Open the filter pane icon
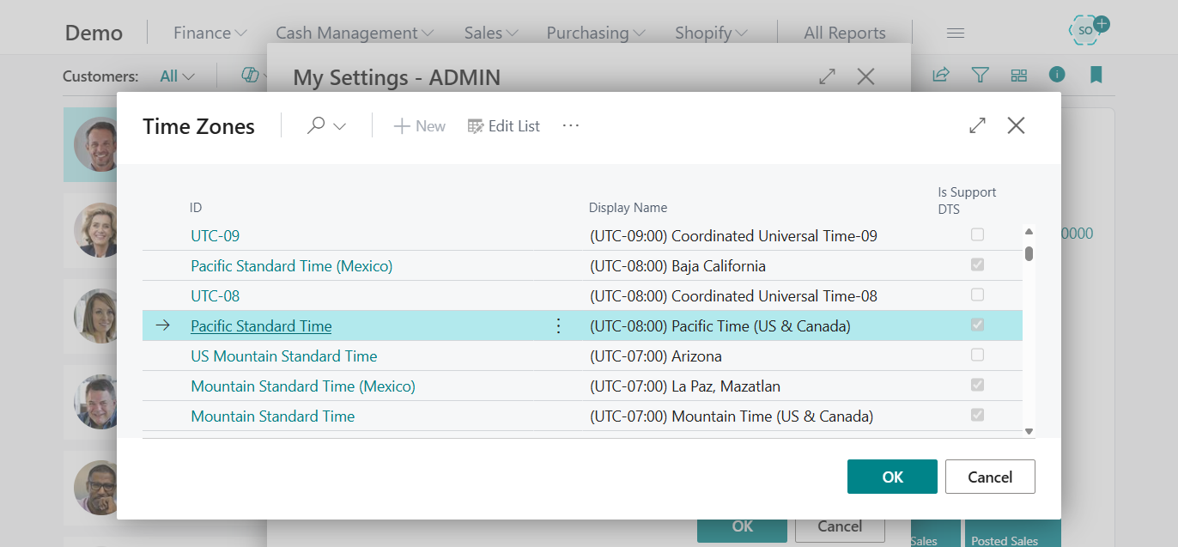The height and width of the screenshot is (547, 1178). click(x=980, y=76)
